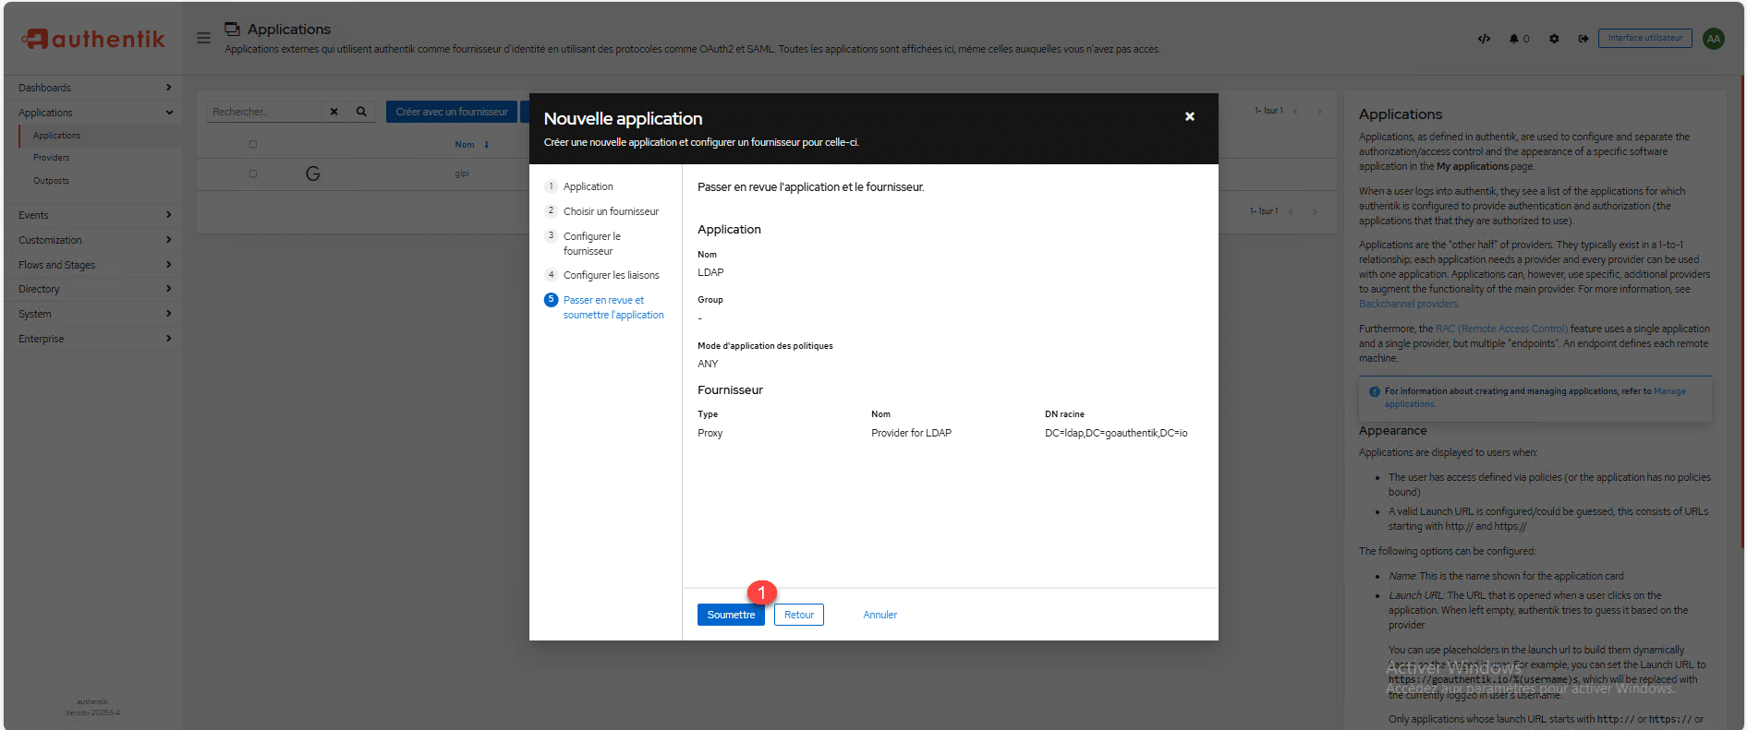Click the Retour button
1747x730 pixels.
click(798, 615)
